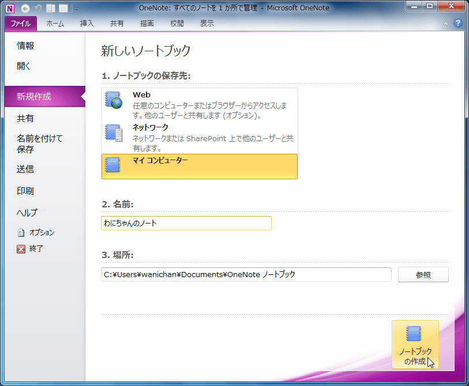469x386 pixels.
Task: Click the notebook name field わにちゃんのノート
Action: [186, 223]
